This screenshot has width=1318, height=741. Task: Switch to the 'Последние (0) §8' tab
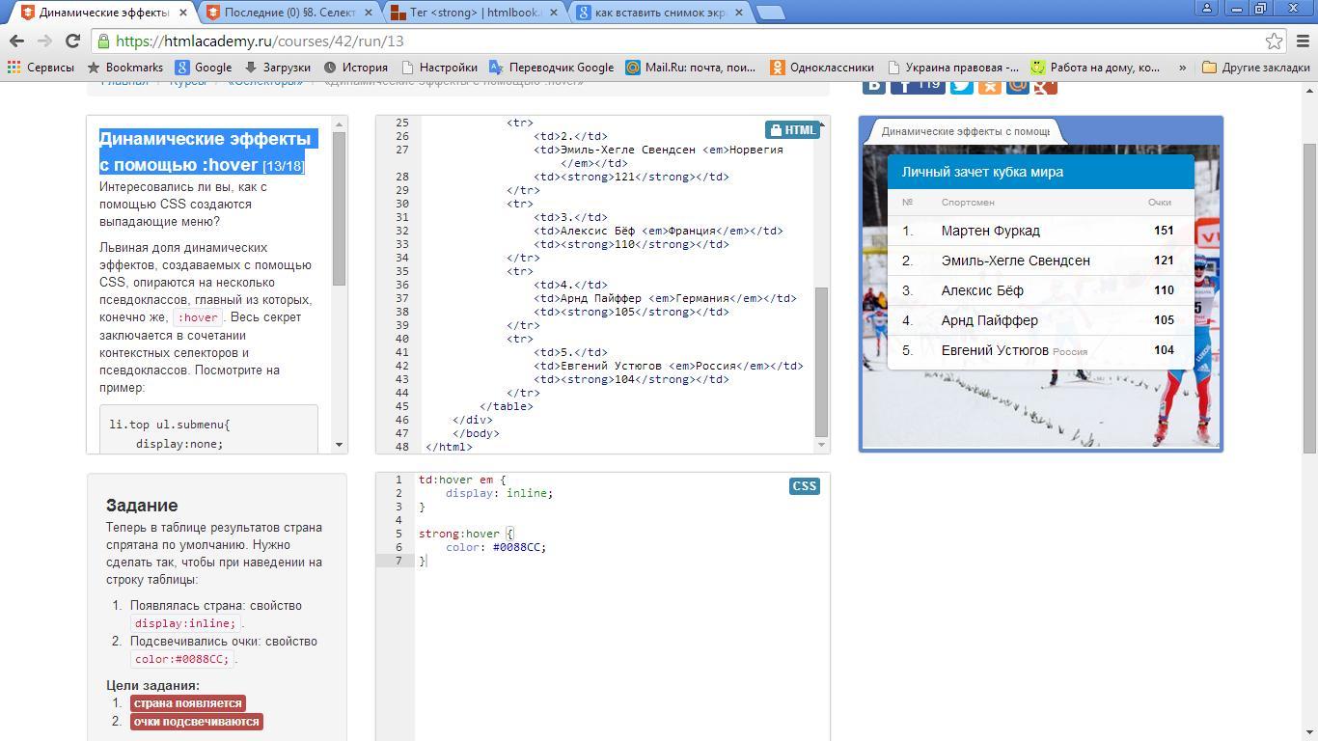coord(288,13)
